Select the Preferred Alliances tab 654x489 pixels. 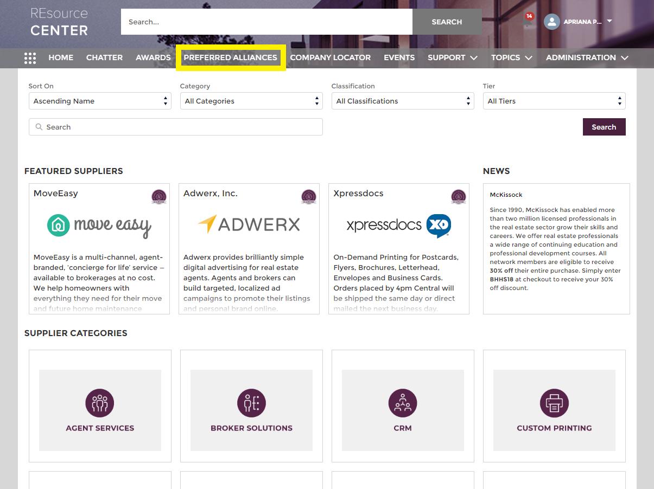(231, 57)
